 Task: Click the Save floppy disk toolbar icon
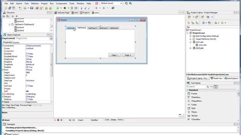pos(32,8)
